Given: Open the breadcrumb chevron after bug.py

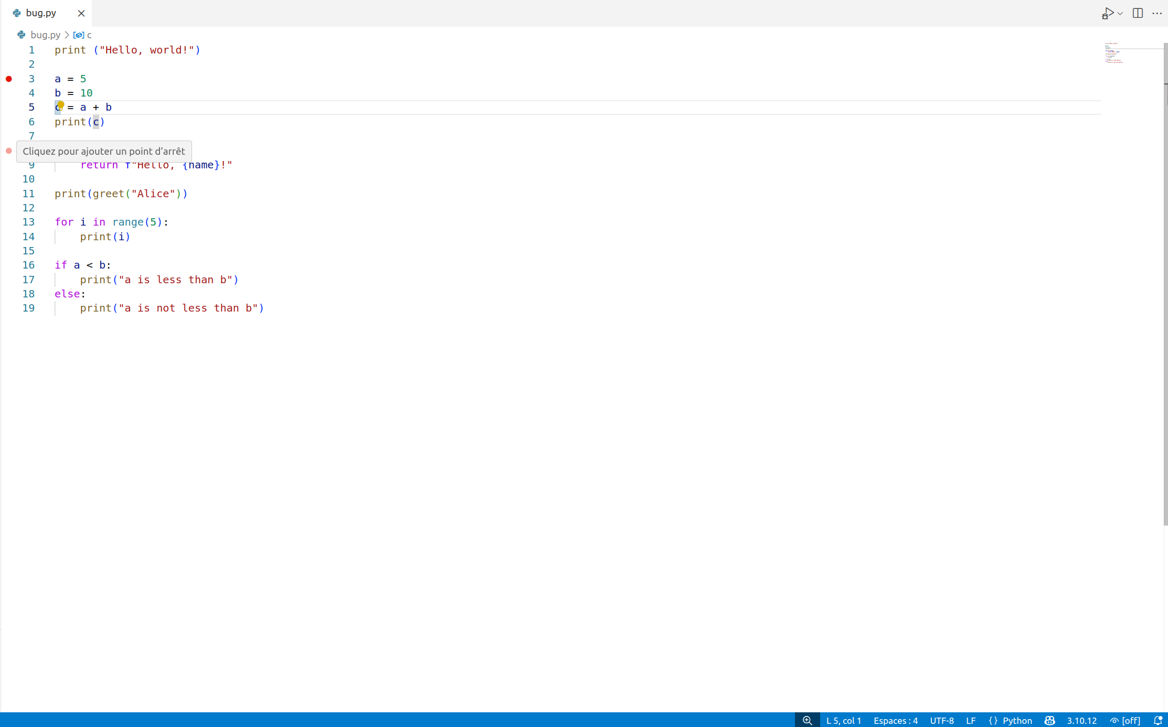Looking at the screenshot, I should coord(67,35).
